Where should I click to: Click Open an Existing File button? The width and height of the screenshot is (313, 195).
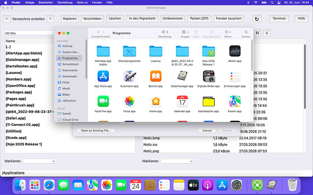coord(96,131)
